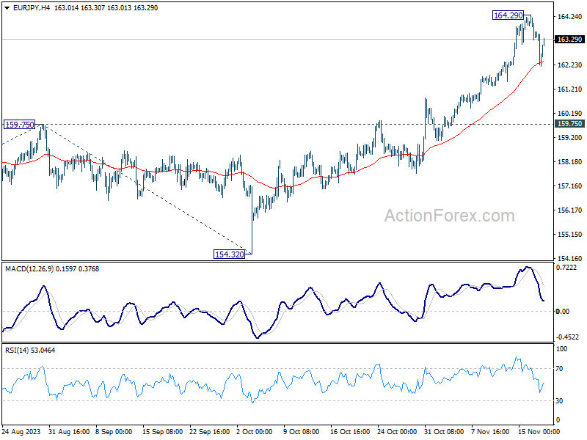
Task: Click the 157.160 price axis value
Action: pyautogui.click(x=570, y=186)
